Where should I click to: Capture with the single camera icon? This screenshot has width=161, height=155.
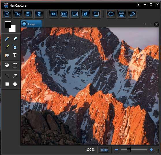(x=53, y=14)
